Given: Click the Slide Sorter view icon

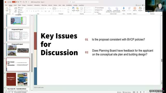Looking at the screenshot, I should point(137,92).
